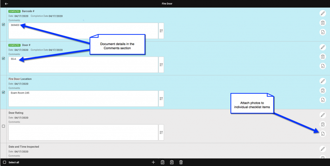Screen dimensions: 330x166
Task: Open QR scanner for Door Rating comments
Action: (x=161, y=132)
